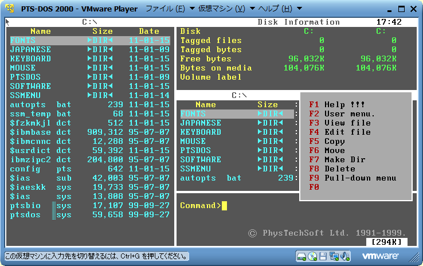This screenshot has width=423, height=266.
Task: Select $ibmcnnc dct file
Action: point(90,142)
